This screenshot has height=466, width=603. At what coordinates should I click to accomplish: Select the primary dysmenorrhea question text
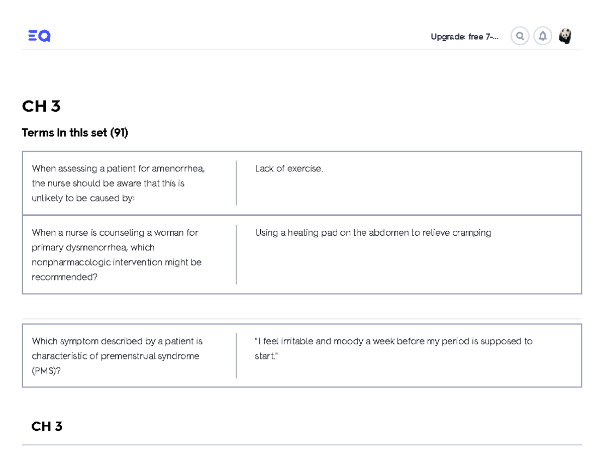[116, 254]
